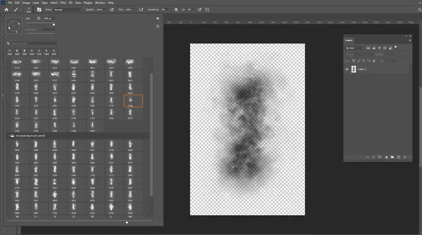Screen dimensions: 422x235
Task: Open the Image menu
Action: 26,3
